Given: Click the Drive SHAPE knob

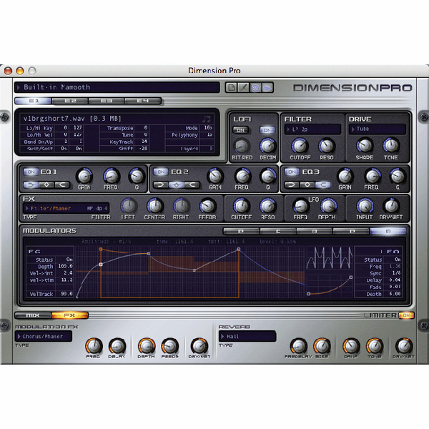Looking at the screenshot, I should coord(365,146).
